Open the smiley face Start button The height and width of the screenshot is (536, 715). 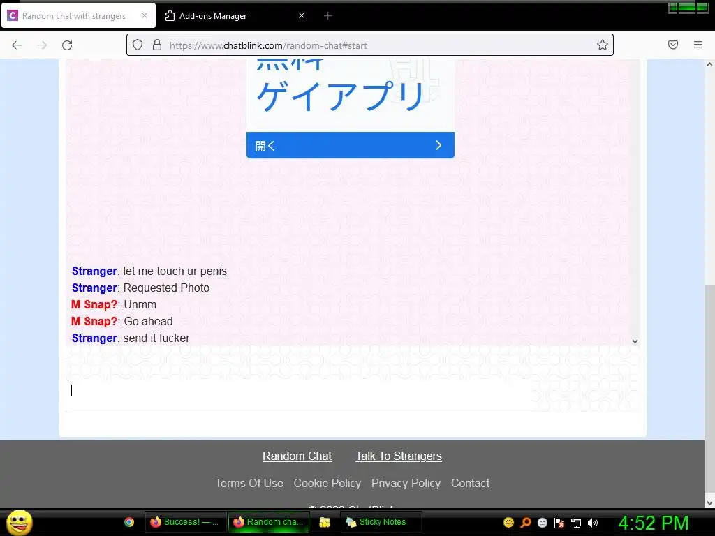click(x=19, y=522)
